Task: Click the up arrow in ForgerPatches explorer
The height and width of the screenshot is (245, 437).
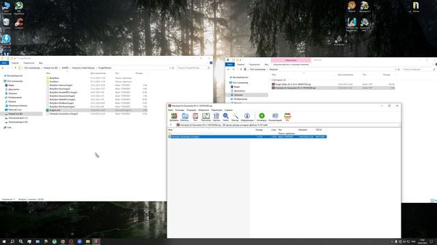Action: click(15, 68)
